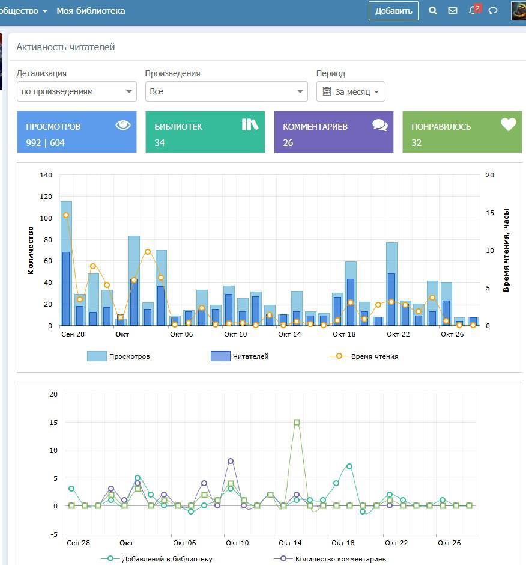Screen dimensions: 526x565
Task: Open Моя библиотека menu item
Action: pos(91,11)
